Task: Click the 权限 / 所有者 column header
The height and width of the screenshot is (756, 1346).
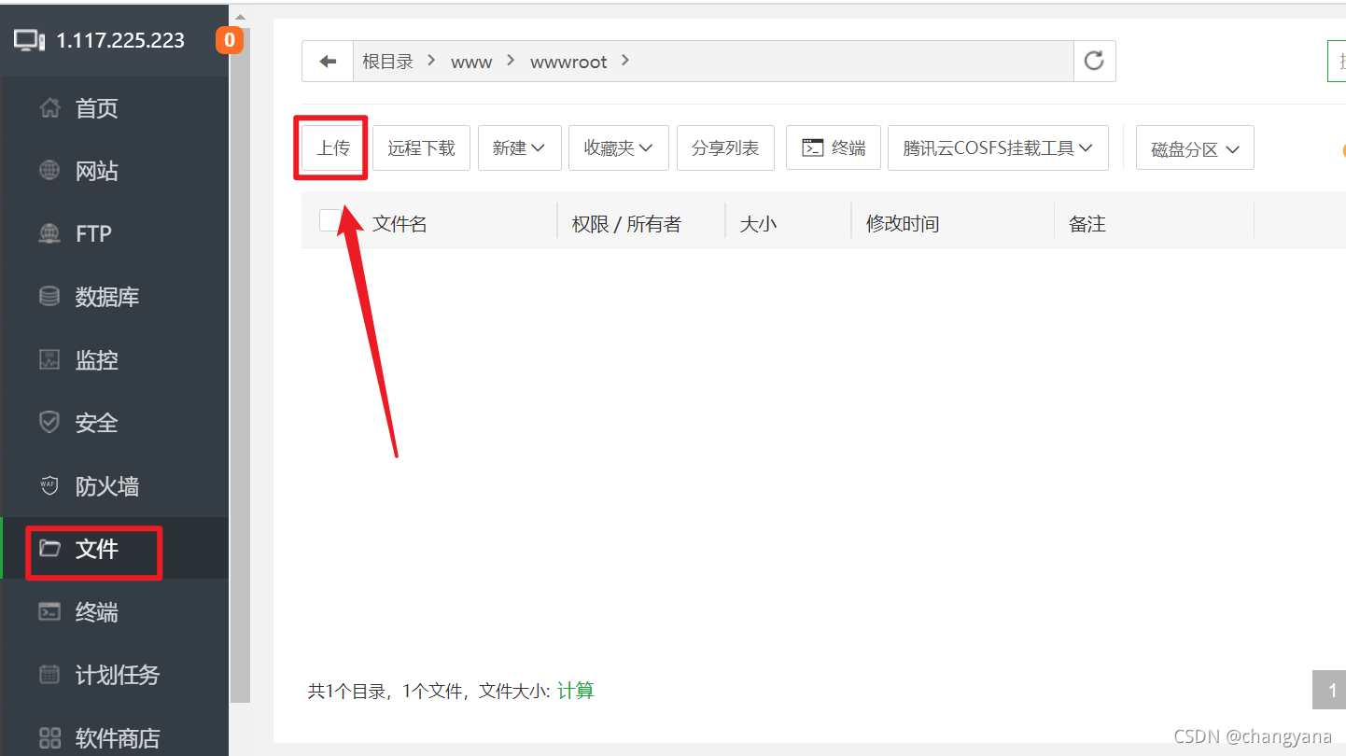Action: coord(626,224)
